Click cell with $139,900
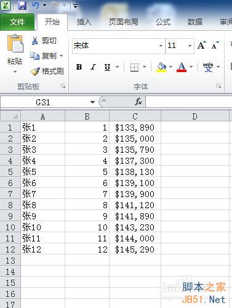Viewport: 232px width, 308px height. pos(135,194)
